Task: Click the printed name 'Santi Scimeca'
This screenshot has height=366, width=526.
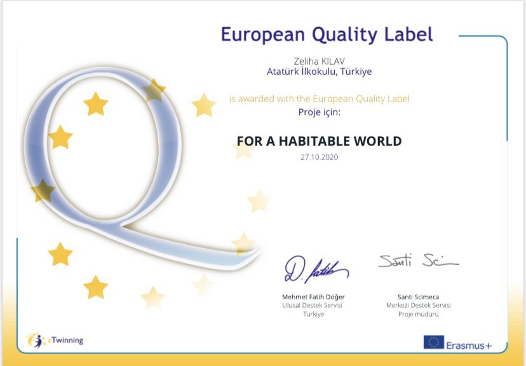Action: [x=418, y=297]
